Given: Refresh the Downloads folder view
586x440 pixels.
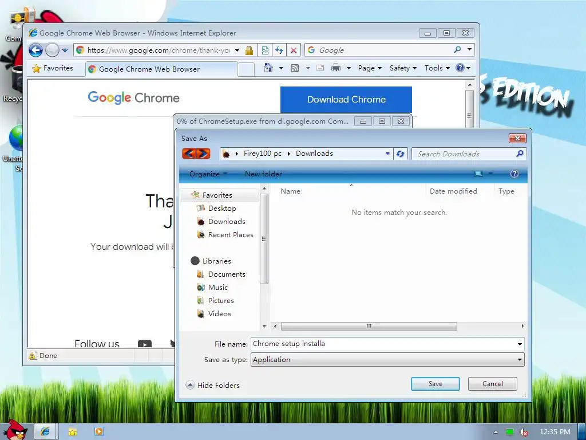Looking at the screenshot, I should 400,154.
